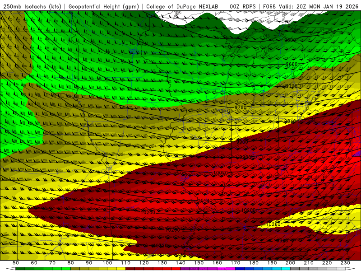Select the 'Geopotential Height (gpm)' header label

click(x=104, y=6)
